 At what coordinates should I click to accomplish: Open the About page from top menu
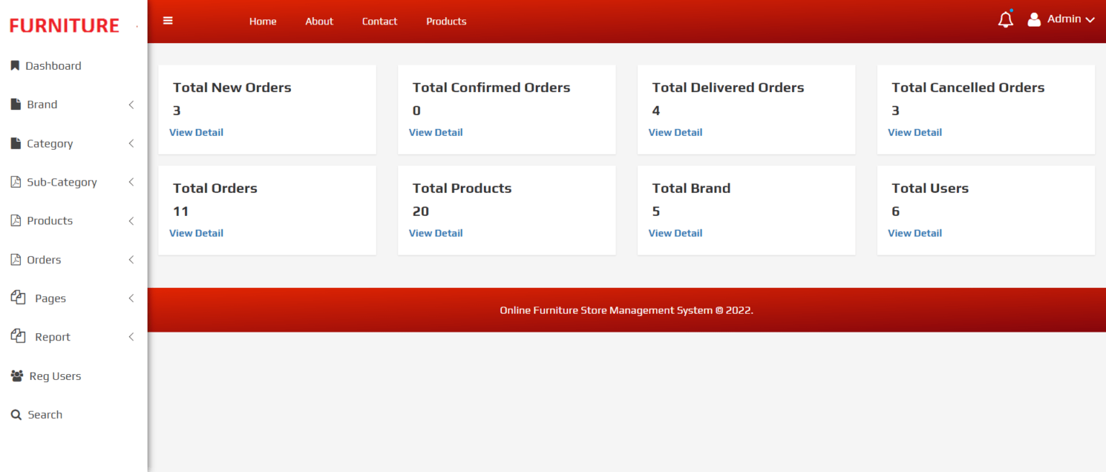(319, 21)
